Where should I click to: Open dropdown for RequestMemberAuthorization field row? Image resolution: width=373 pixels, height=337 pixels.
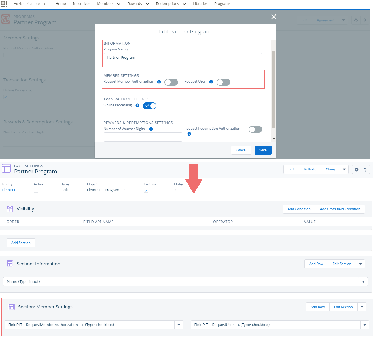179,325
